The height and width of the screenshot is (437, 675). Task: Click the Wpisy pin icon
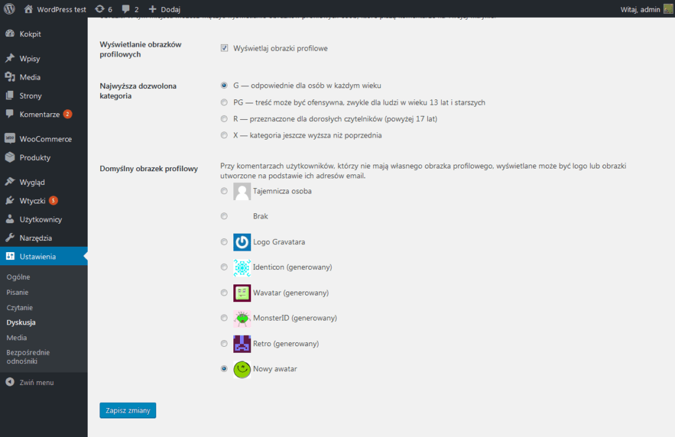point(10,58)
